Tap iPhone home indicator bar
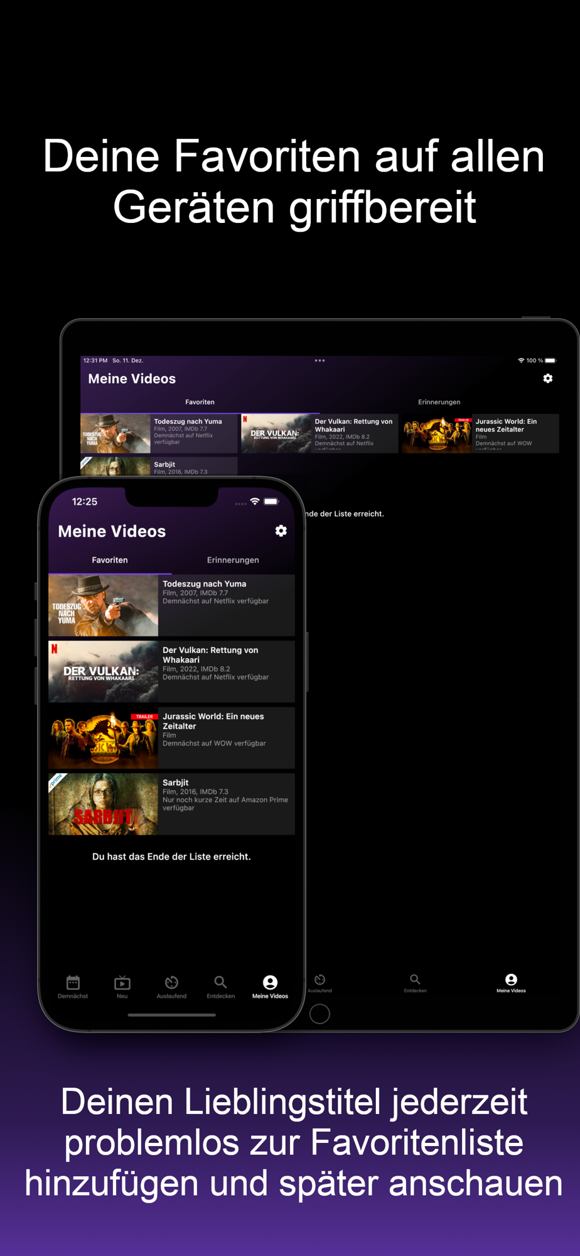 (x=171, y=1015)
